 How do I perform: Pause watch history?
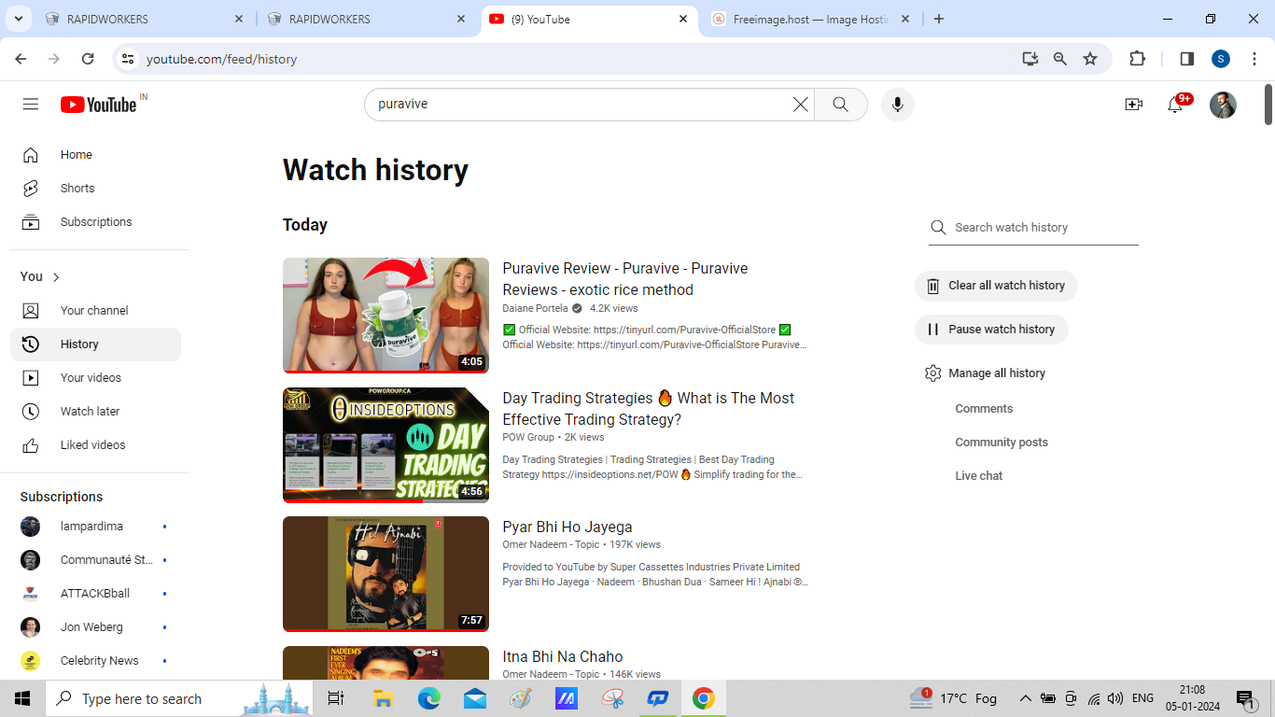(991, 330)
